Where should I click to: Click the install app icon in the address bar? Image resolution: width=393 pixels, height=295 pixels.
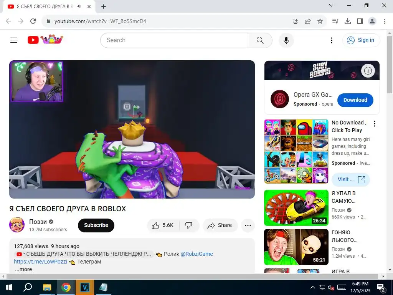295,22
